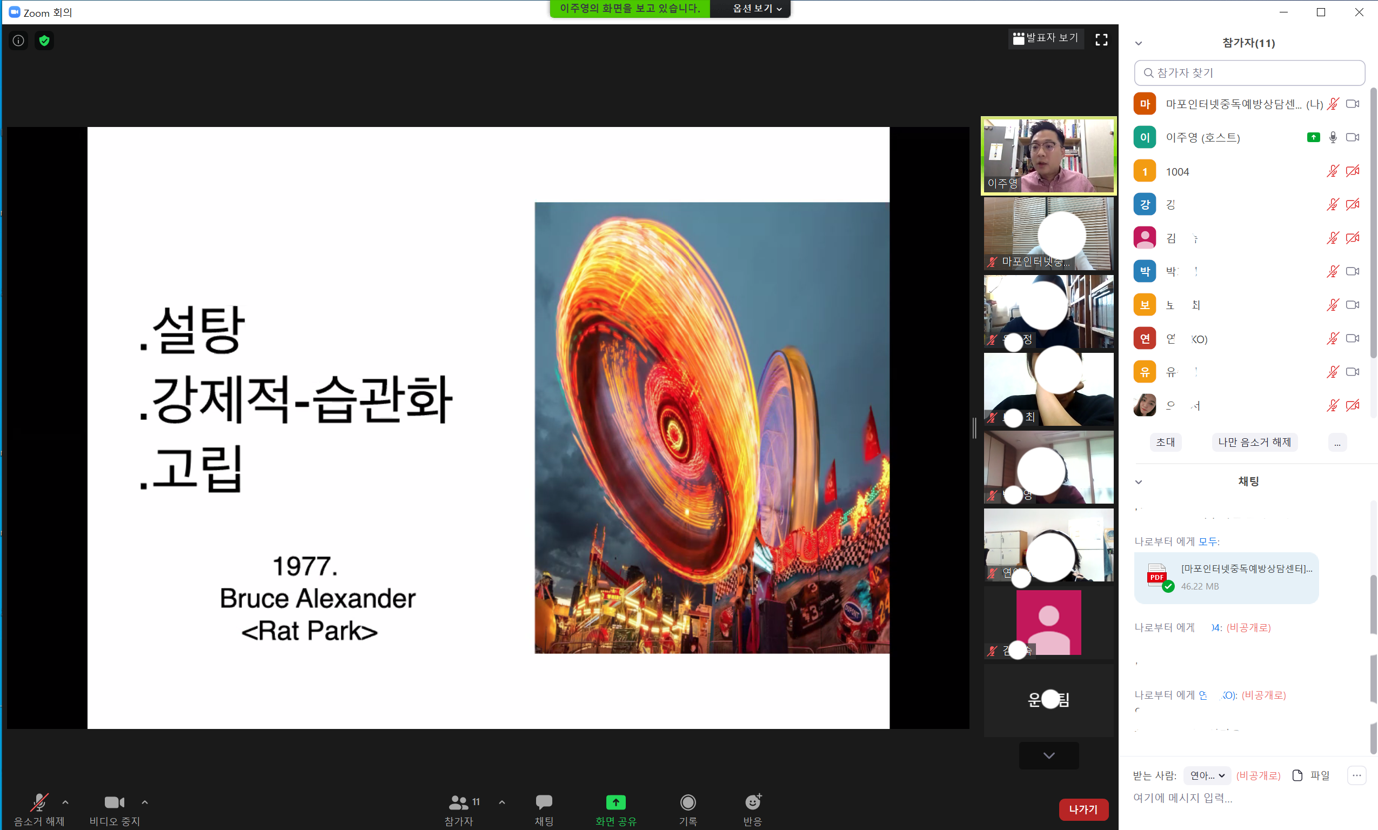The image size is (1378, 830).
Task: Enter full screen mode
Action: 1101,39
